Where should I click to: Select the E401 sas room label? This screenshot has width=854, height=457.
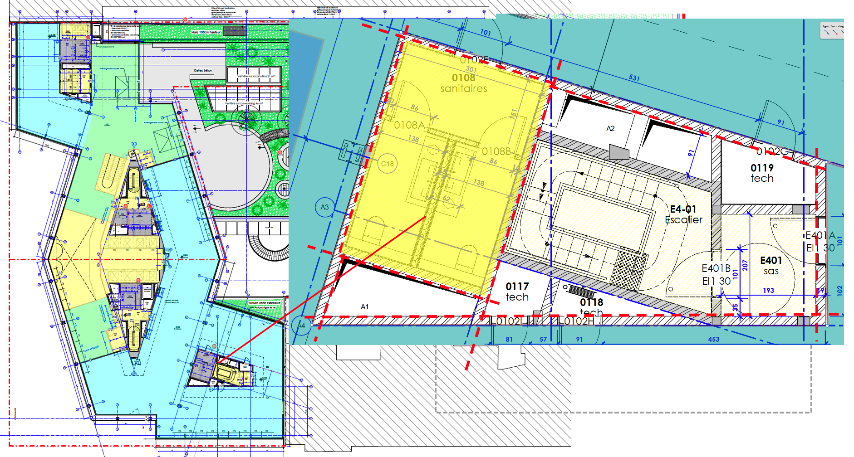(x=771, y=266)
